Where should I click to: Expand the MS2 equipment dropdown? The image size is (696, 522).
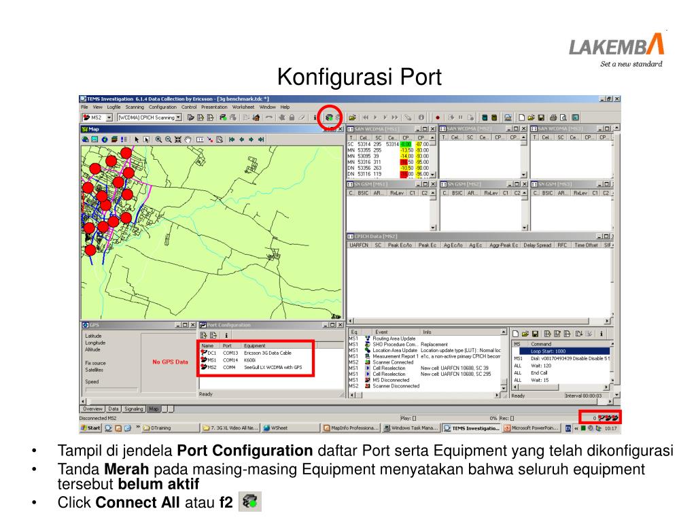coord(109,118)
